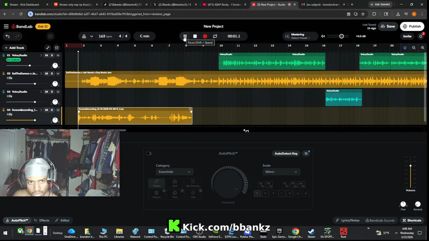Click the collapse tracks height icon
429x241 pixels.
(x=57, y=48)
